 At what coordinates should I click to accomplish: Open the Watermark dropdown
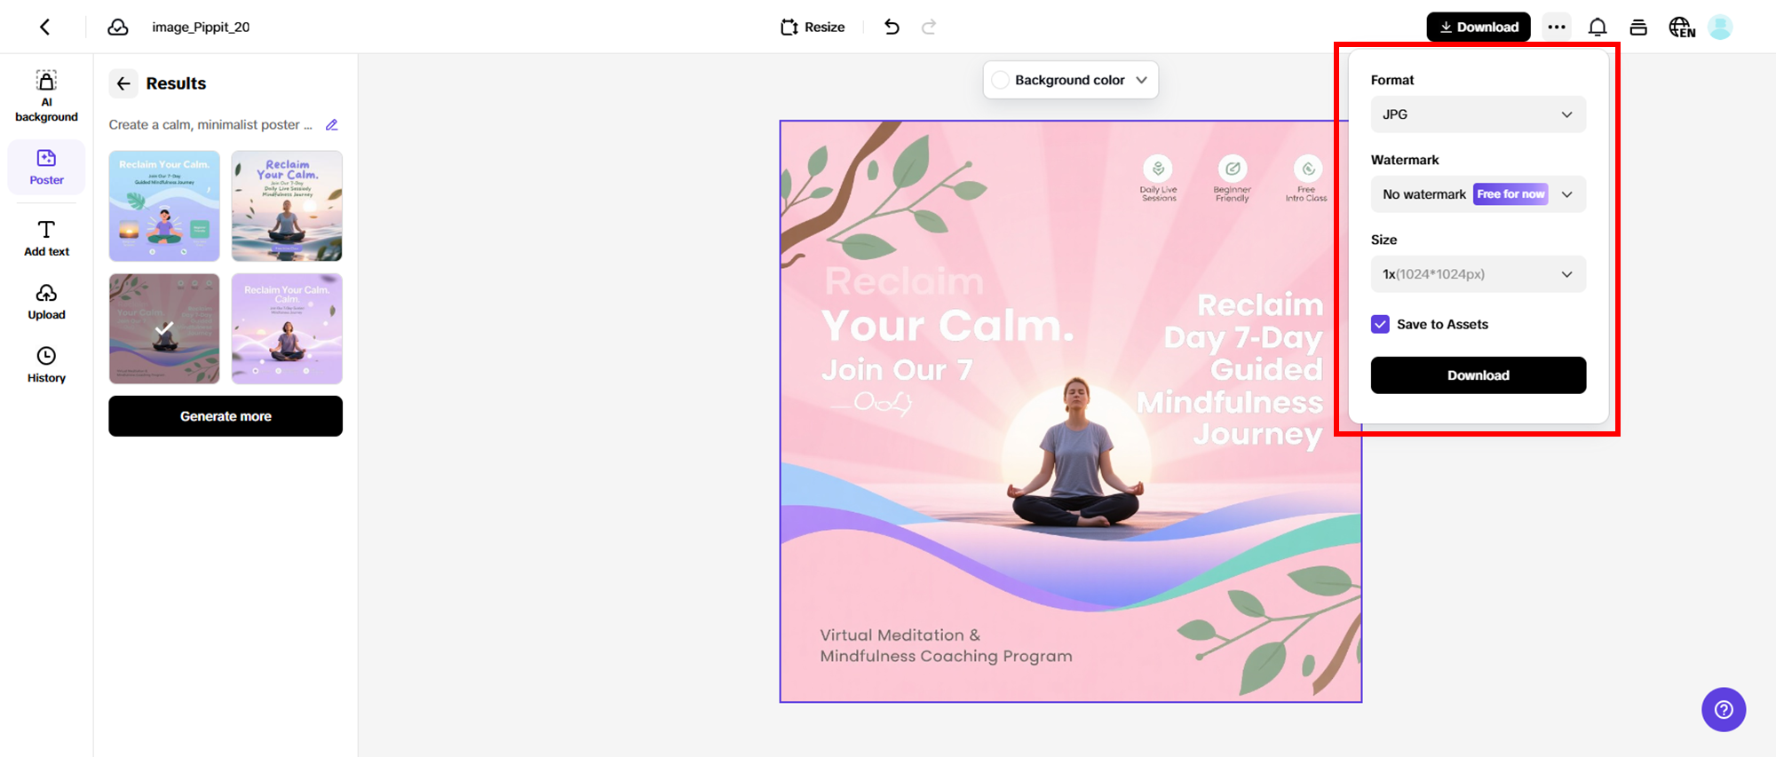point(1479,194)
